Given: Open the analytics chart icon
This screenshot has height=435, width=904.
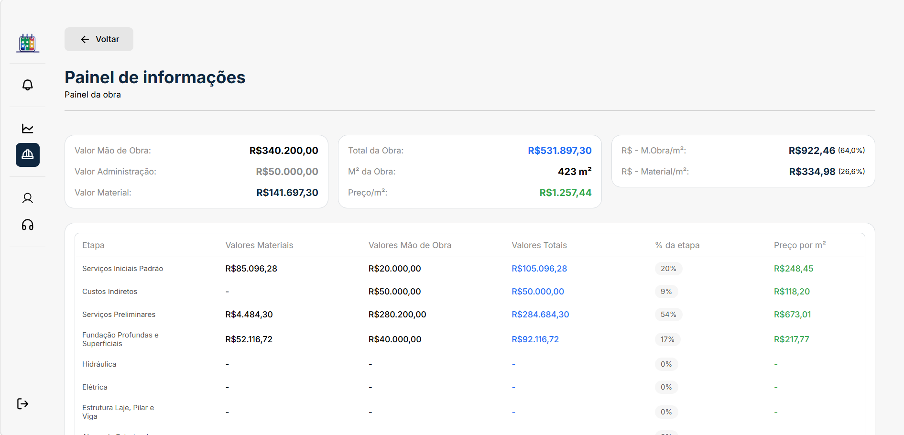Looking at the screenshot, I should (28, 129).
